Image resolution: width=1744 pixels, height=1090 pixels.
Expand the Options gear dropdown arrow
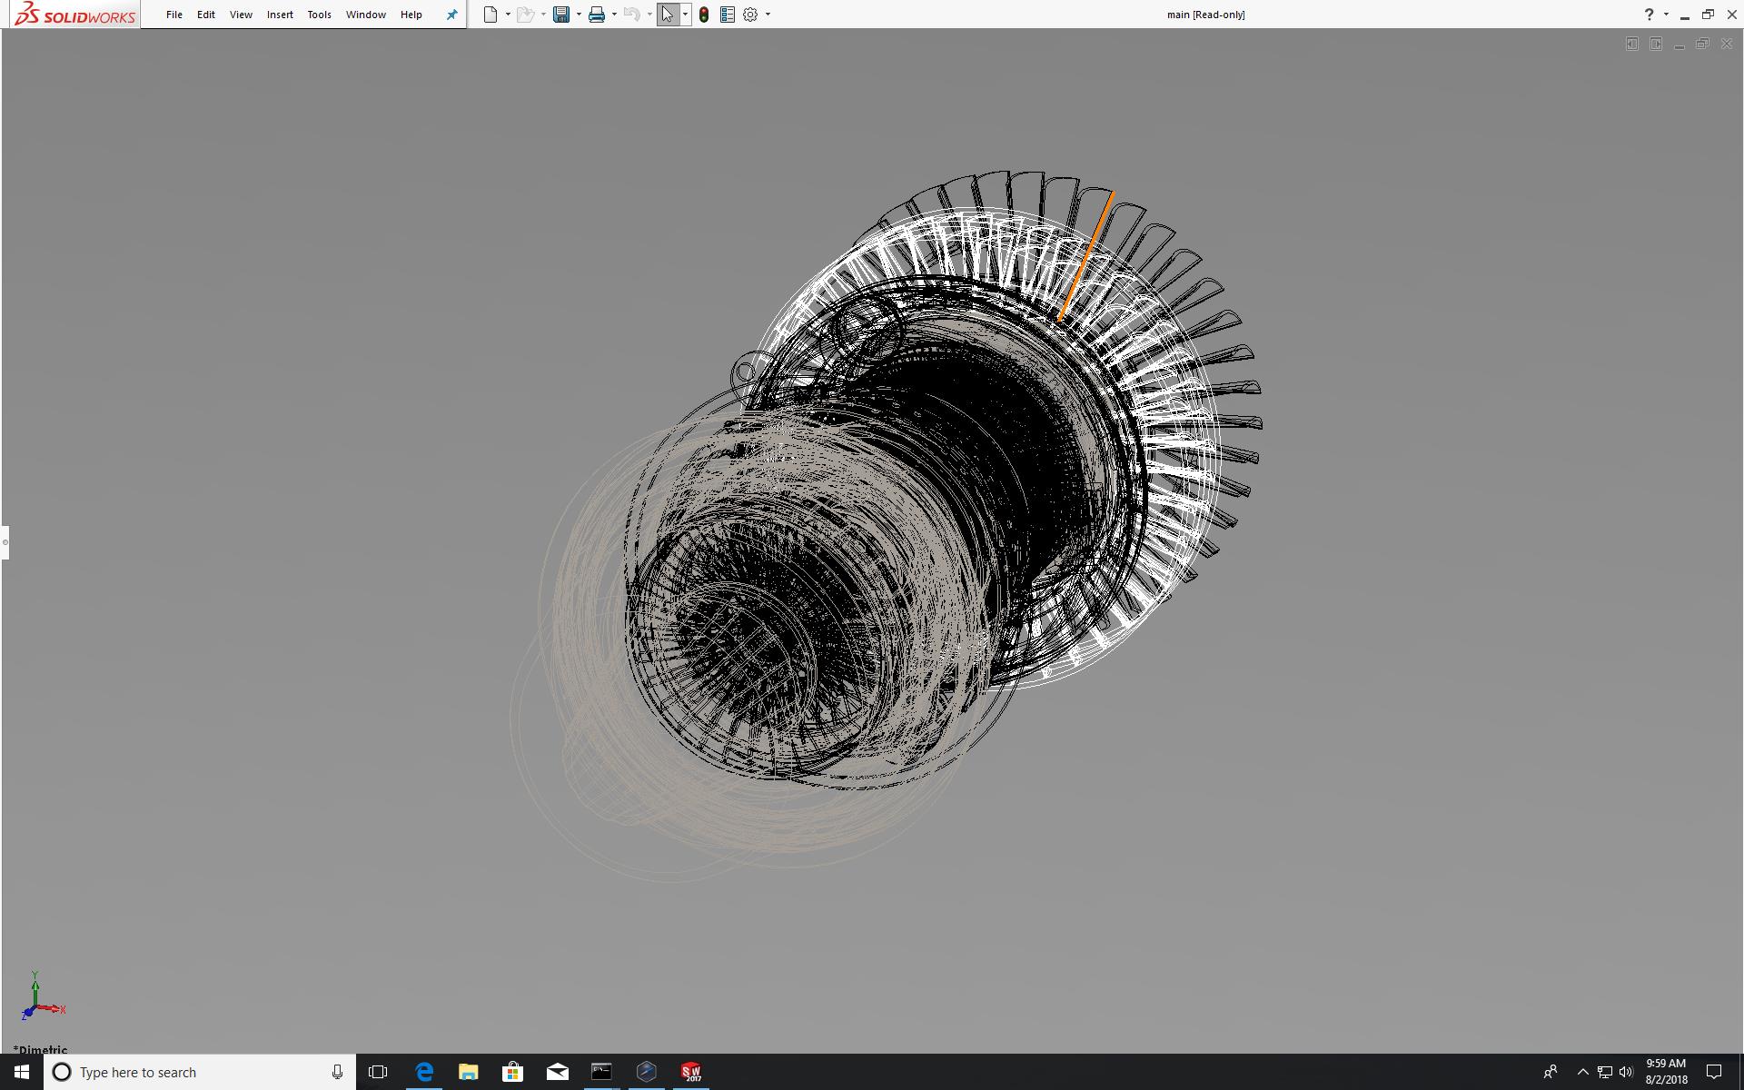[x=768, y=15]
